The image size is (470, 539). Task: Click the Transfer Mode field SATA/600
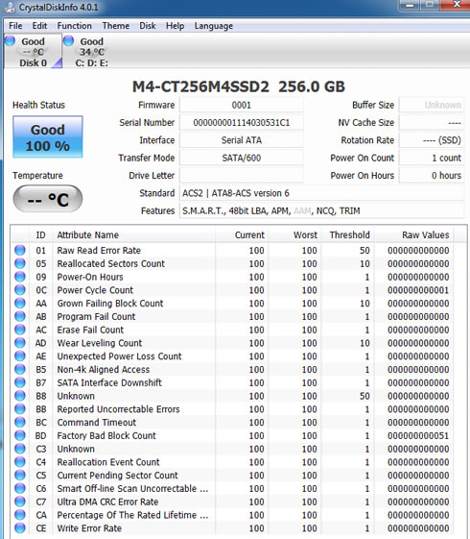coord(242,158)
